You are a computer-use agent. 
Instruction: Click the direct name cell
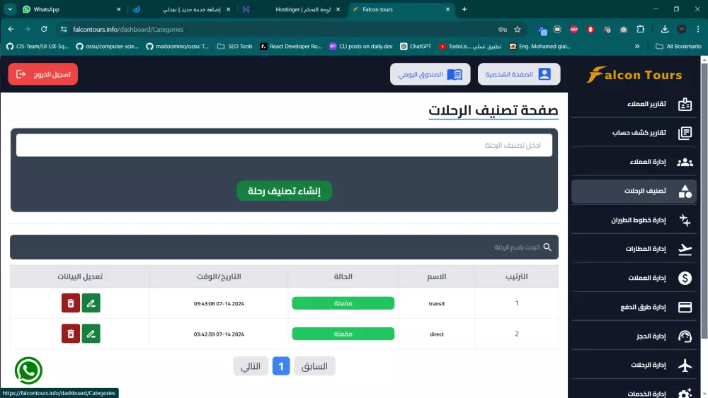point(437,334)
